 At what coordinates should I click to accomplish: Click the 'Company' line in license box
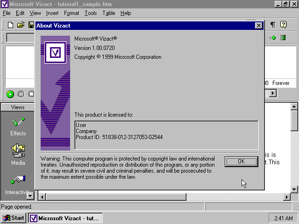coord(86,131)
